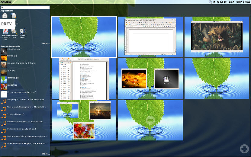Screen dimensions: 251x157
Task: Open 01 - Red Hot Chili Peppers - The Power O... track
Action: tap(24, 146)
